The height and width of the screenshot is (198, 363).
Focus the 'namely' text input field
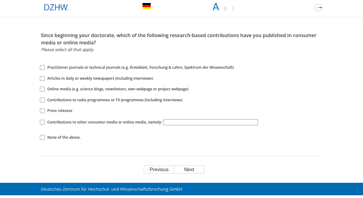(211, 122)
